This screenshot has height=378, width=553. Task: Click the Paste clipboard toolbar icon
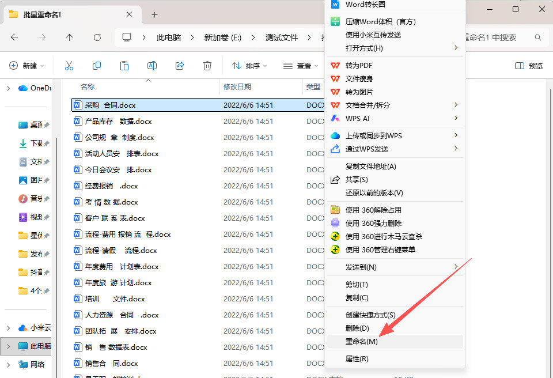coord(124,66)
